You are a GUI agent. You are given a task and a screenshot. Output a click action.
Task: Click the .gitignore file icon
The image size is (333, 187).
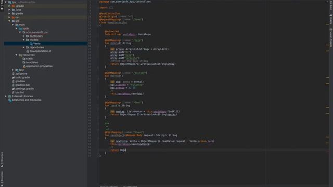(x=14, y=74)
